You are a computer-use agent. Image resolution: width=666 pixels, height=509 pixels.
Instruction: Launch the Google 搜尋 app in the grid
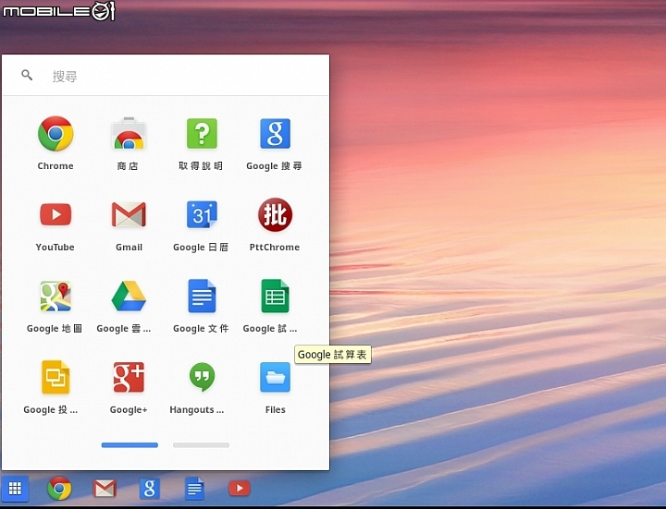point(275,134)
